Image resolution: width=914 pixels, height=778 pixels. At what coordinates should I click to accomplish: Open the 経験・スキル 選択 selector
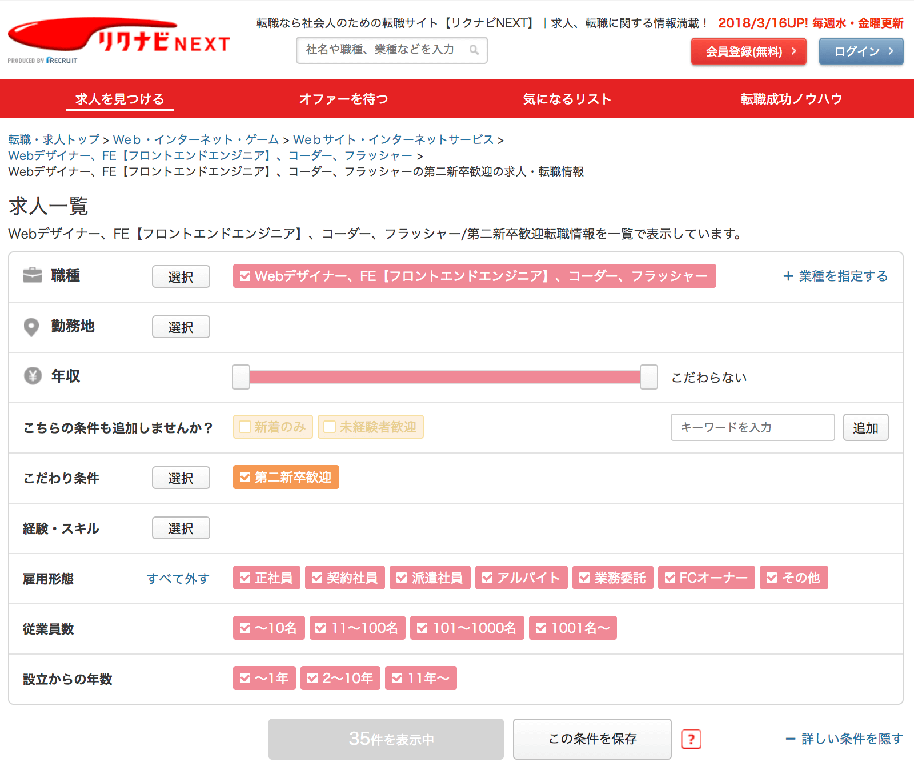181,528
